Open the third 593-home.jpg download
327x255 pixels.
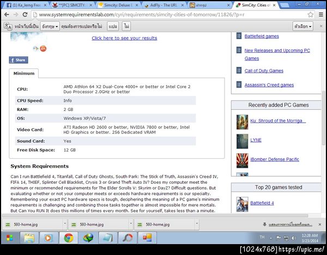pyautogui.click(x=165, y=225)
